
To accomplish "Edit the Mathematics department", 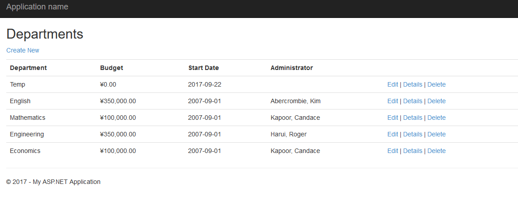I will (392, 118).
